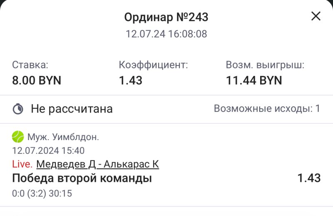
Task: Click the 1.43 odds beside the outcome
Action: [309, 178]
